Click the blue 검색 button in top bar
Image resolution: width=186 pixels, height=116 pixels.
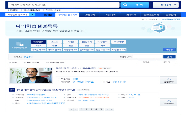coord(135,5)
